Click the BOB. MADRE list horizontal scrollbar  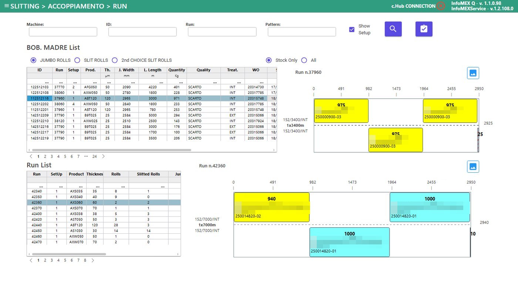pyautogui.click(x=111, y=150)
